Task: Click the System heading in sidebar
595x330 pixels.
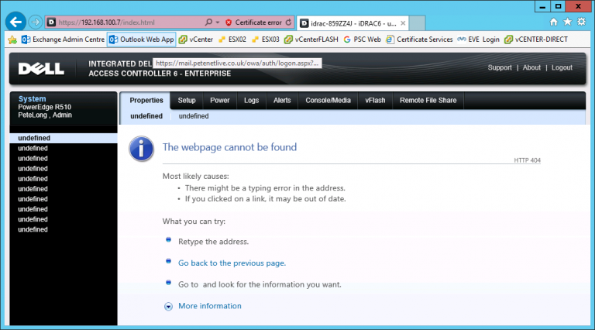Action: (x=33, y=98)
